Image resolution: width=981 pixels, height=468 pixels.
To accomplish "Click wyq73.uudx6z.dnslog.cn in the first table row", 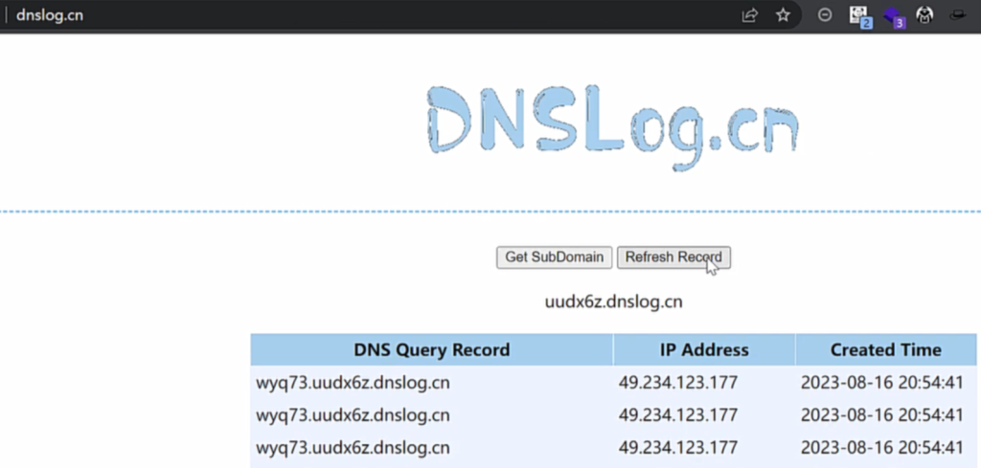I will tap(353, 383).
